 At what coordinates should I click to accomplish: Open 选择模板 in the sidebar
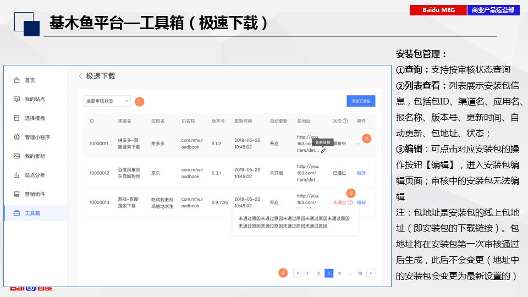click(36, 118)
